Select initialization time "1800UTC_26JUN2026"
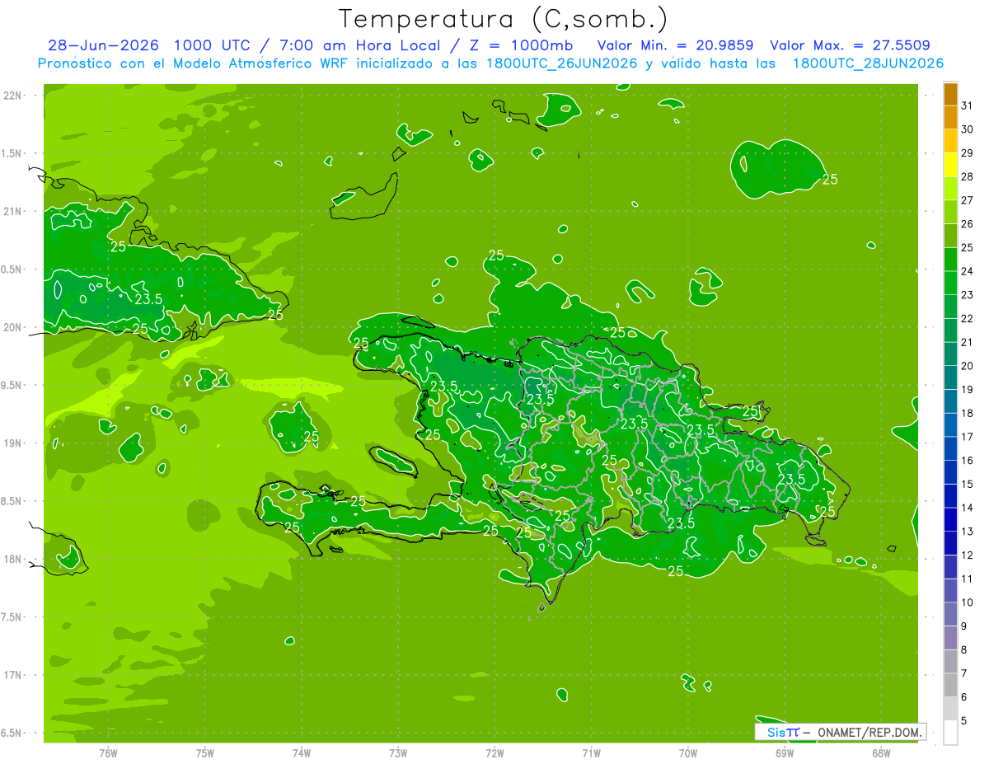 pyautogui.click(x=562, y=63)
